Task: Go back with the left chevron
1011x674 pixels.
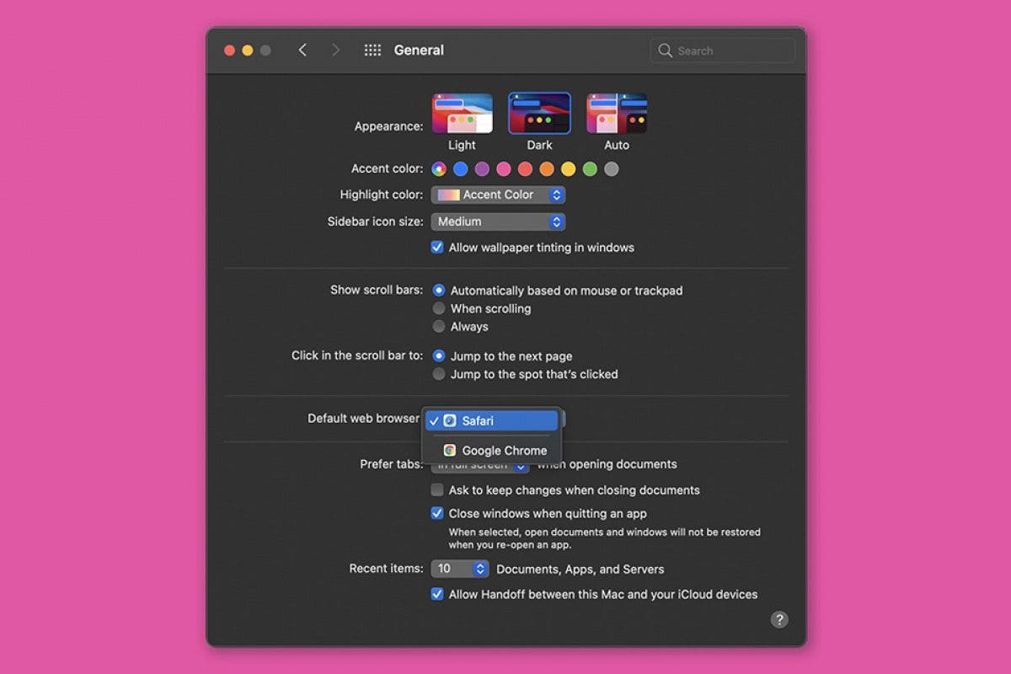Action: click(302, 51)
